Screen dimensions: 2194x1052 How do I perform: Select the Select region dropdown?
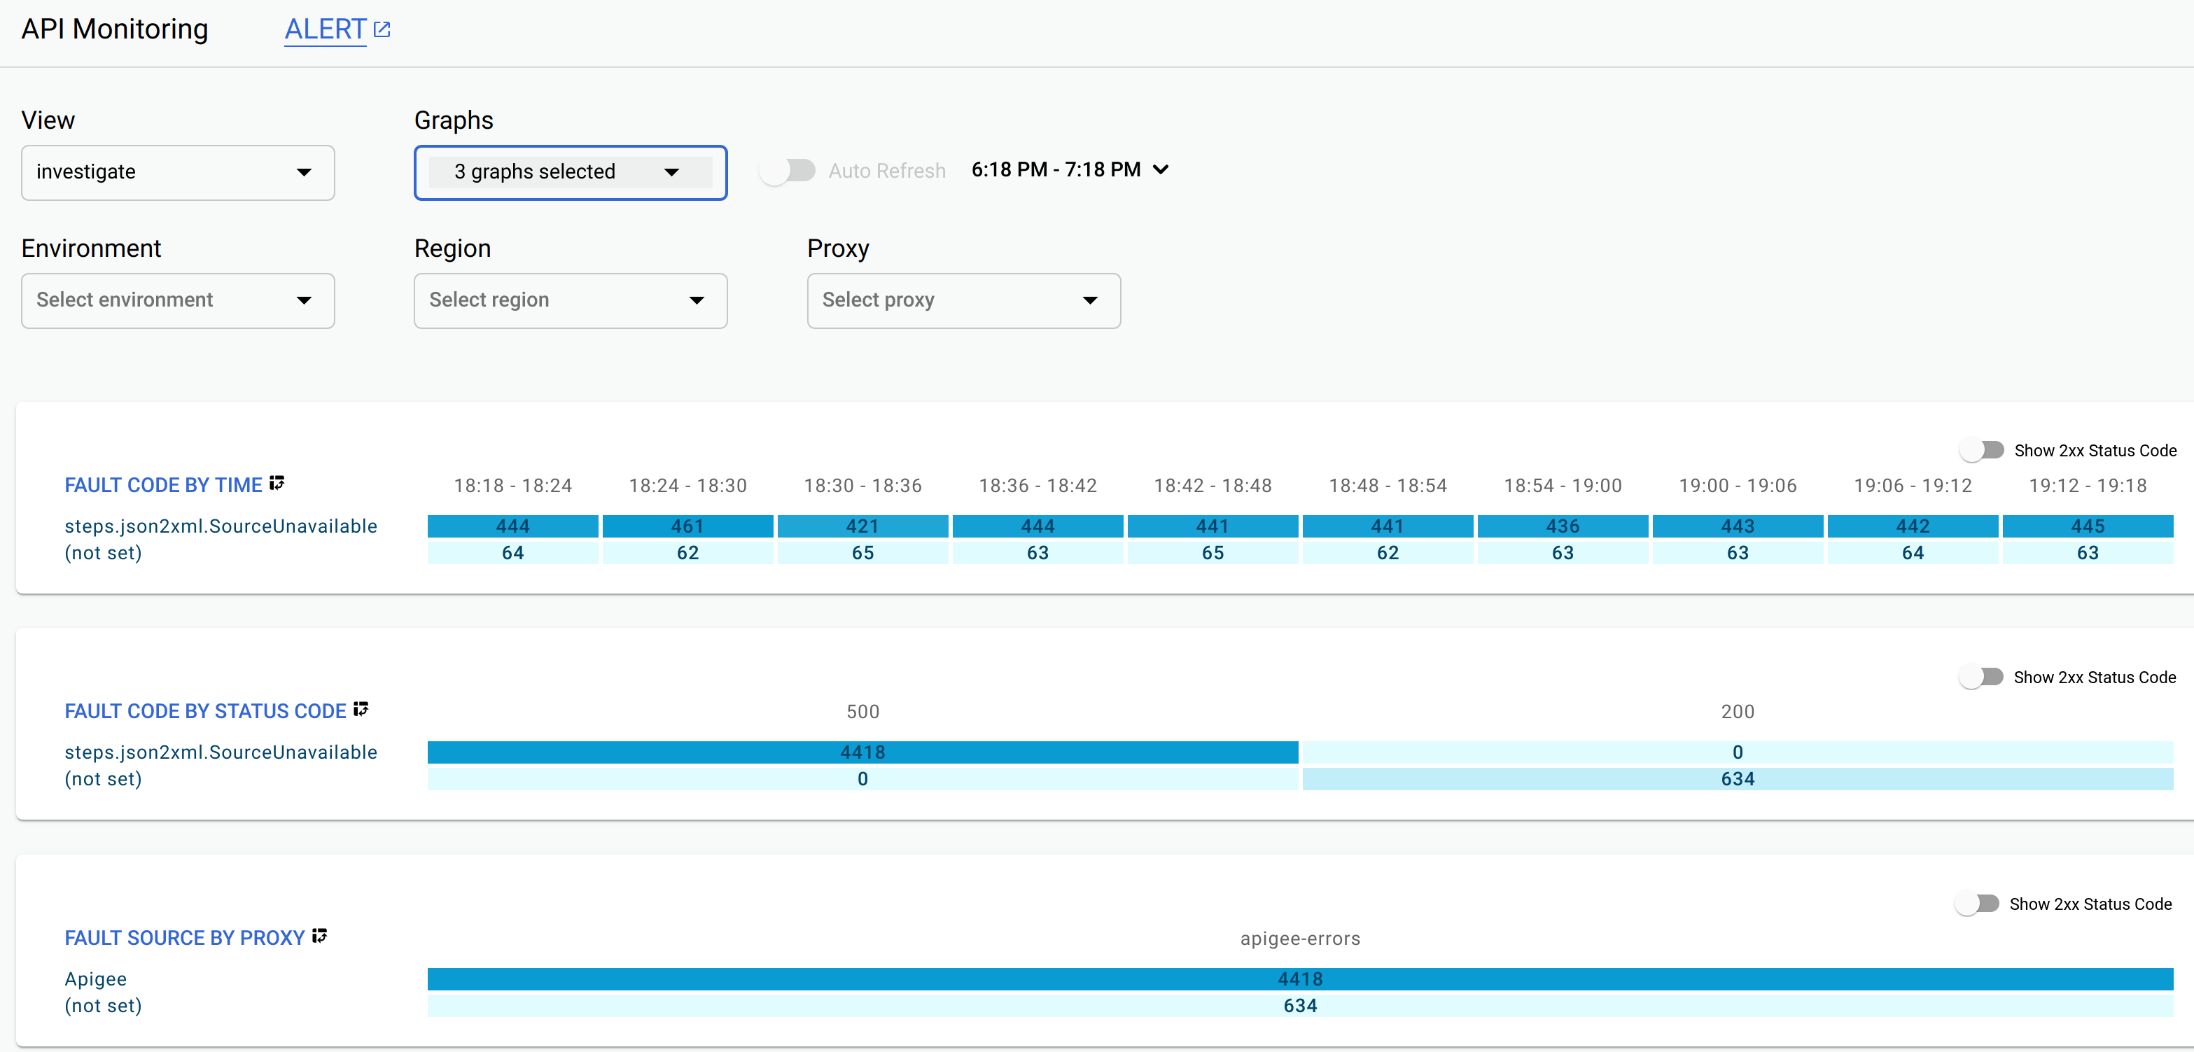pos(569,298)
